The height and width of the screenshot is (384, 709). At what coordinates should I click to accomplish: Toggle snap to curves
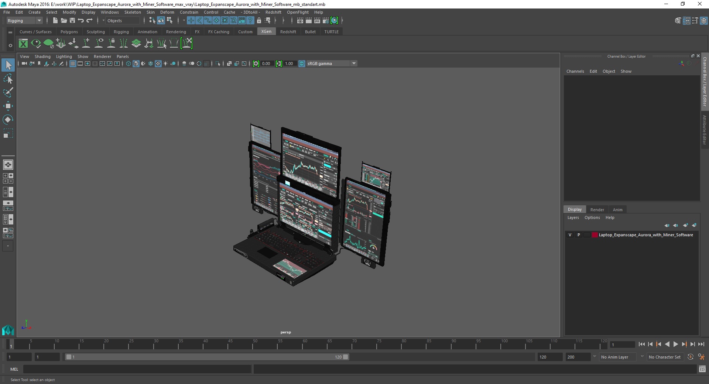pyautogui.click(x=199, y=21)
